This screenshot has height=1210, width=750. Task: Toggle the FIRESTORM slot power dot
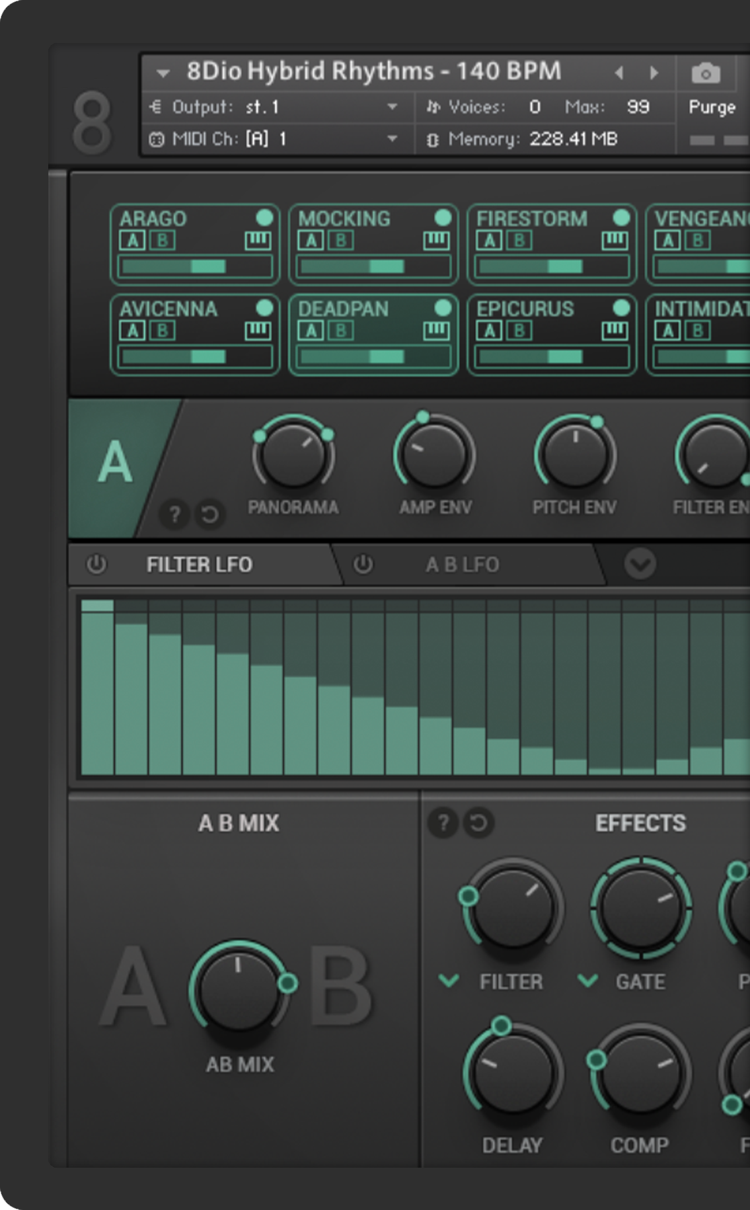point(621,218)
